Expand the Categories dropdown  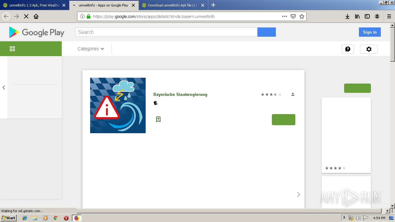pyautogui.click(x=91, y=49)
